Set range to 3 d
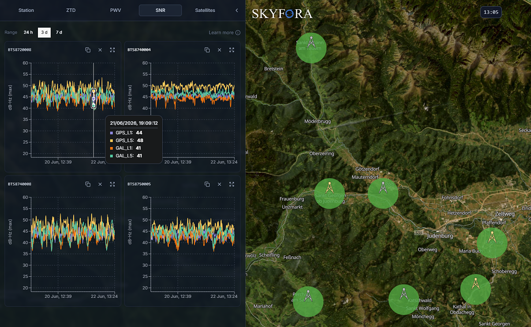The height and width of the screenshot is (327, 531). tap(44, 33)
